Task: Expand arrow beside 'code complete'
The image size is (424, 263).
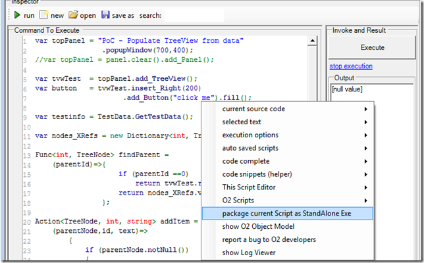Action: click(x=365, y=161)
